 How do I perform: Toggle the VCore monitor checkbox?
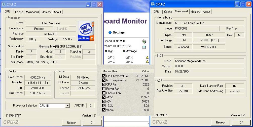point(104,110)
